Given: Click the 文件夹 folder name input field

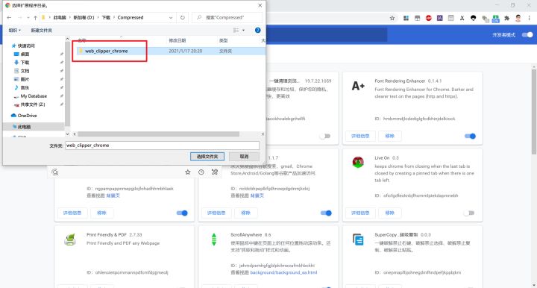Looking at the screenshot, I should (163, 145).
